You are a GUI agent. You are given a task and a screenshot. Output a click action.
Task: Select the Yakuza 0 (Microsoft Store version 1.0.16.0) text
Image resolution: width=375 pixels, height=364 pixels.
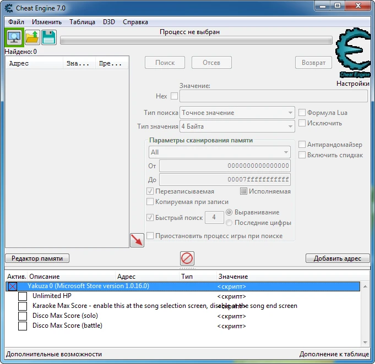pyautogui.click(x=88, y=286)
